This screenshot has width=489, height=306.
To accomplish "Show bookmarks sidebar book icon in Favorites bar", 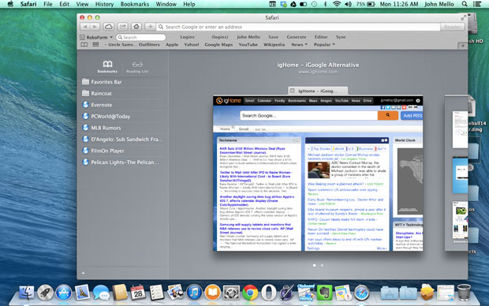I will point(84,45).
